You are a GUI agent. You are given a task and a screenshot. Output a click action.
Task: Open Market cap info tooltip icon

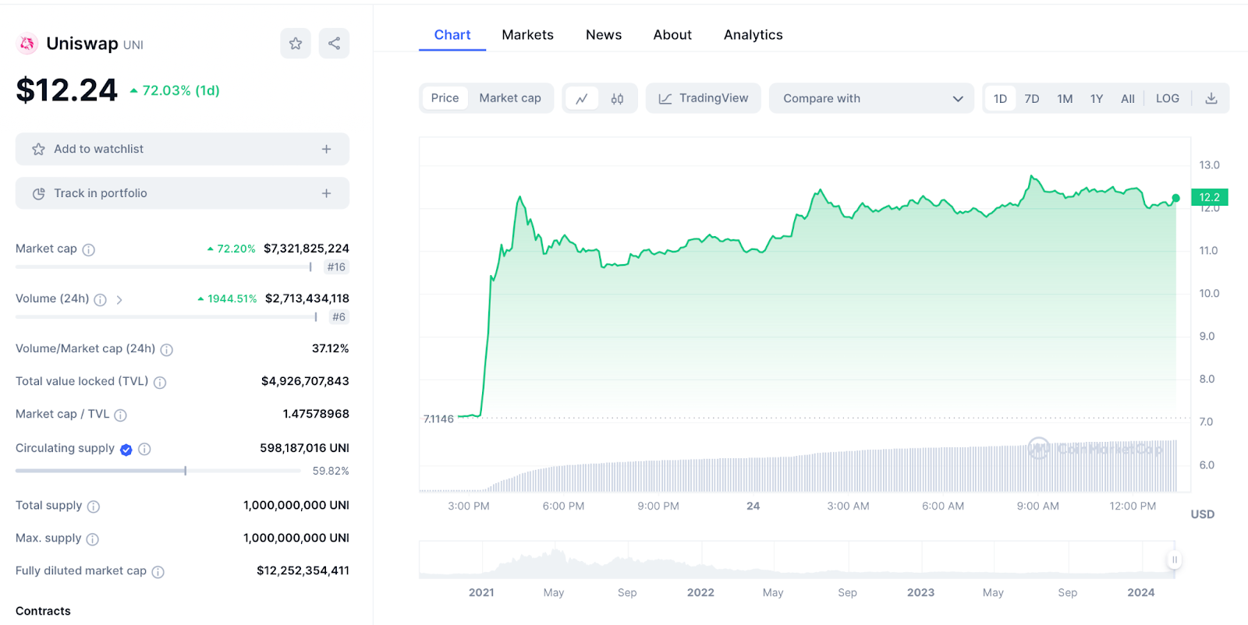[x=89, y=249]
